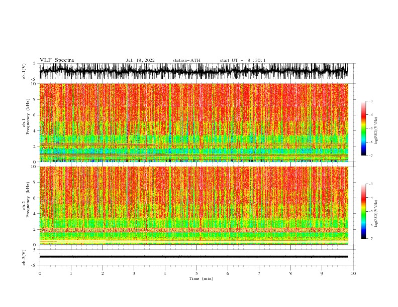The image size is (398, 307).
Task: Click the ch.1 spectrogram color bar
Action: click(363, 128)
